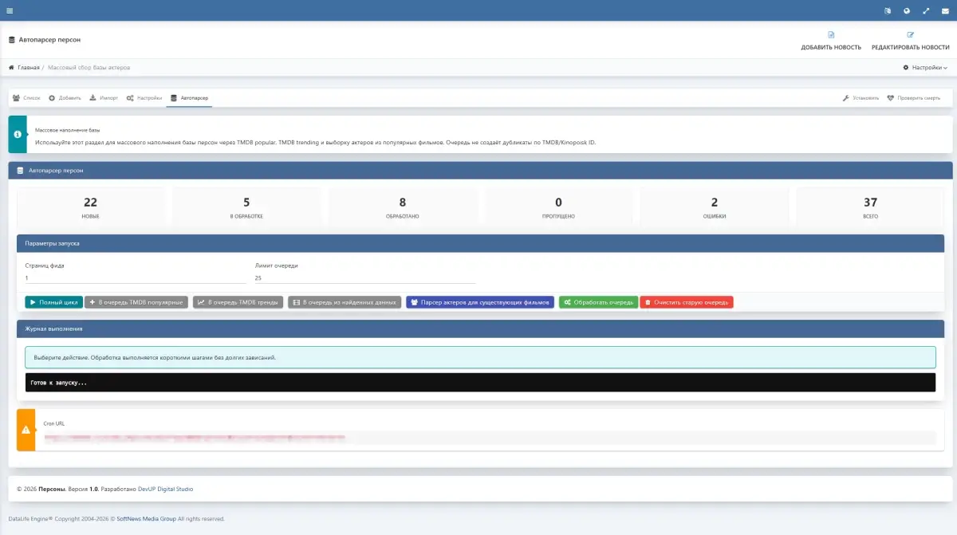The image size is (957, 535).
Task: Click the Добавить новость document icon
Action: pos(831,35)
